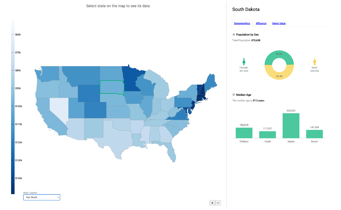Zoom in the map with plus button
341x210 pixels.
point(212,203)
